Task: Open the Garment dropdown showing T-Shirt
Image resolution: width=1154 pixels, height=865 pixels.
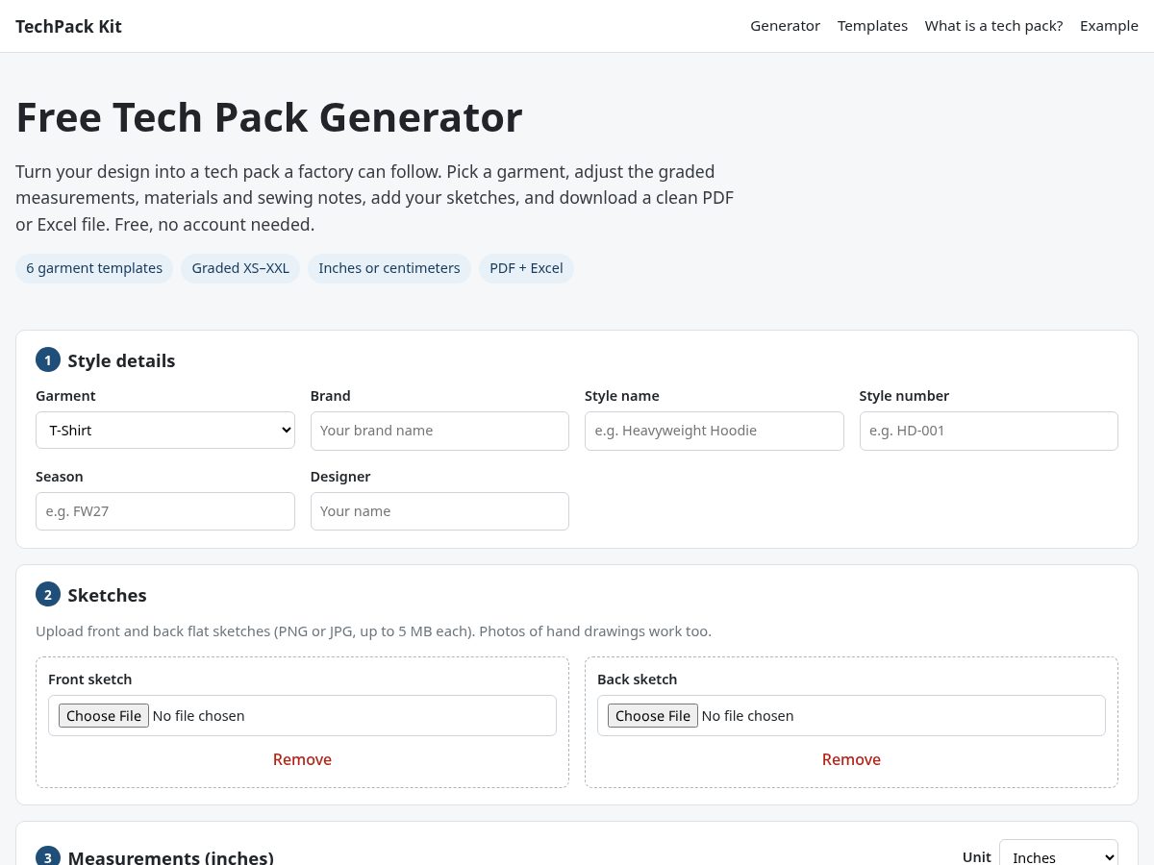Action: coord(165,431)
